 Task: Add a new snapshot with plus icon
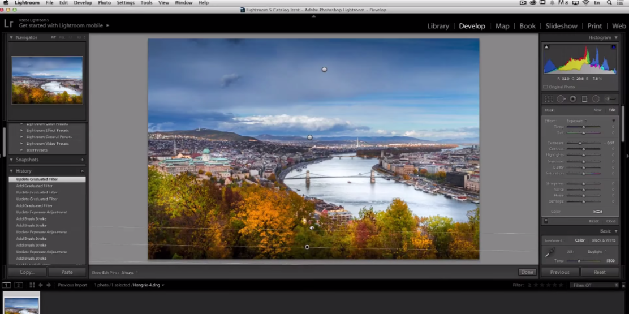(x=82, y=160)
